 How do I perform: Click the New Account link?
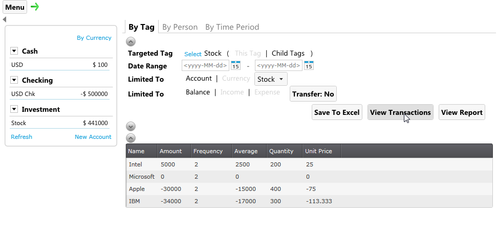pyautogui.click(x=93, y=137)
